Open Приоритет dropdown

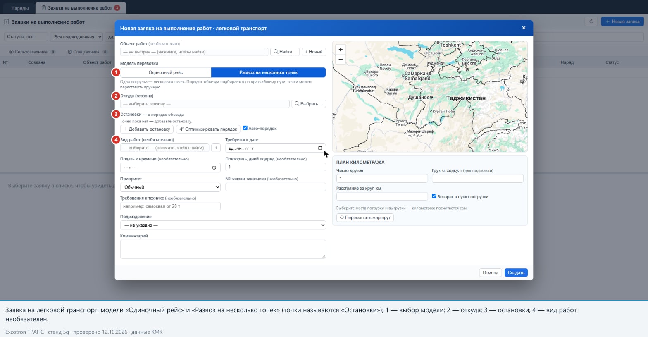(170, 187)
